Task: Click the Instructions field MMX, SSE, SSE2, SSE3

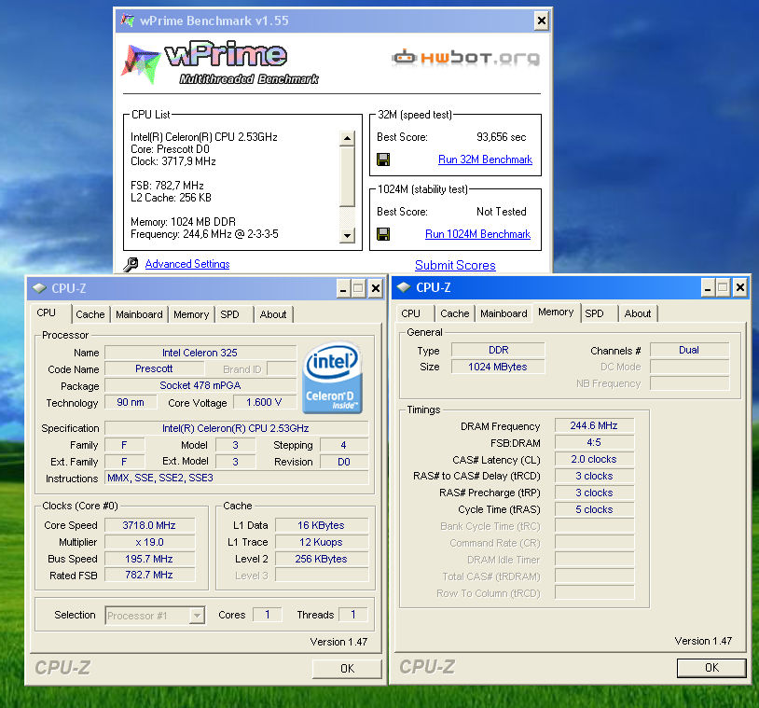Action: pyautogui.click(x=236, y=478)
